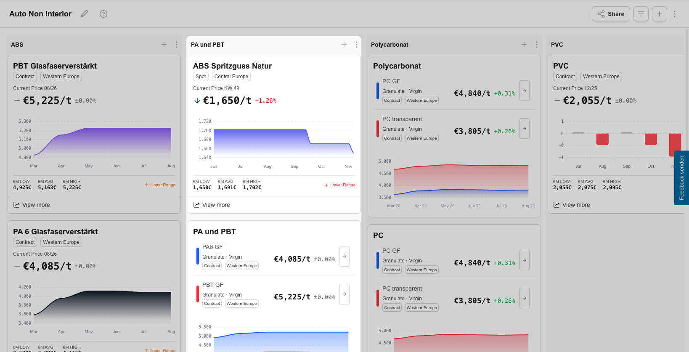The width and height of the screenshot is (689, 352).
Task: View more for ABS Spritzguss Natur card
Action: pos(212,205)
